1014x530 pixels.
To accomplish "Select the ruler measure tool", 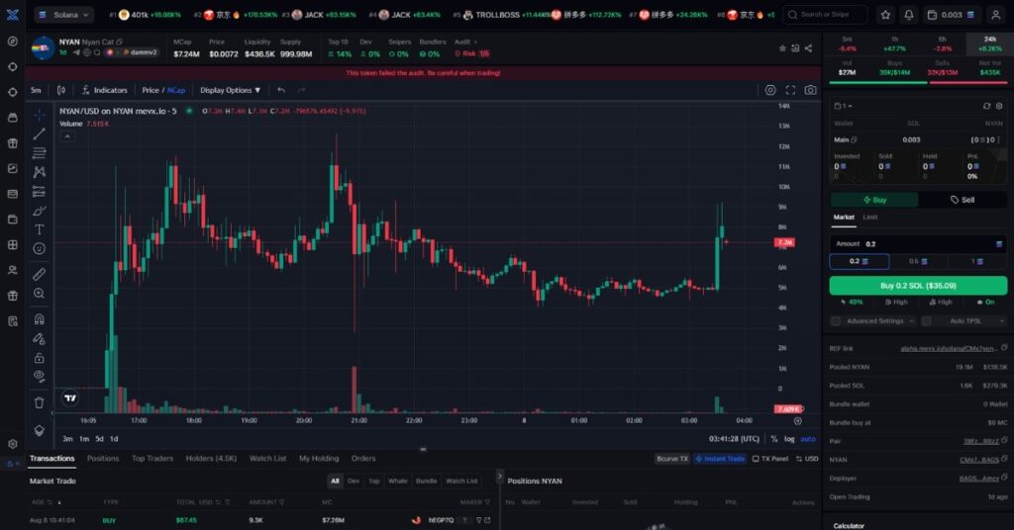I will tap(39, 274).
